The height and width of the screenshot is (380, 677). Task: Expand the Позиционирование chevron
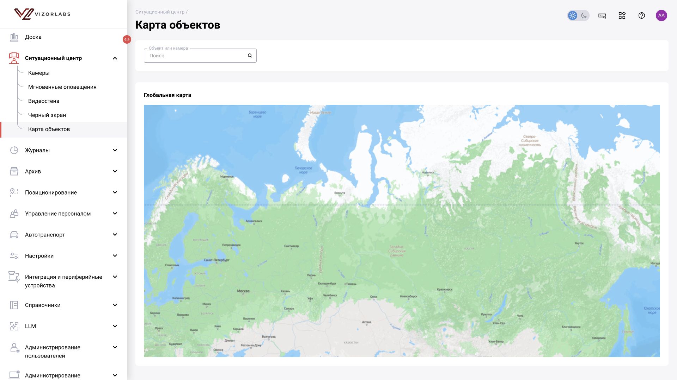coord(115,192)
